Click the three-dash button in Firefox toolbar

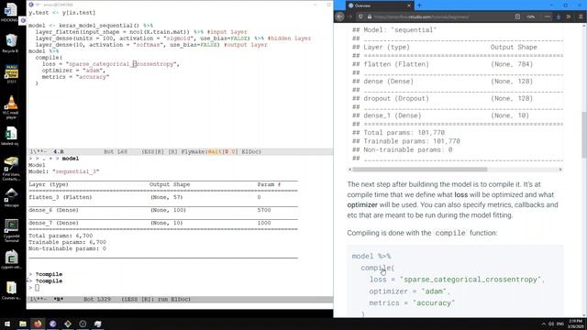(x=547, y=16)
